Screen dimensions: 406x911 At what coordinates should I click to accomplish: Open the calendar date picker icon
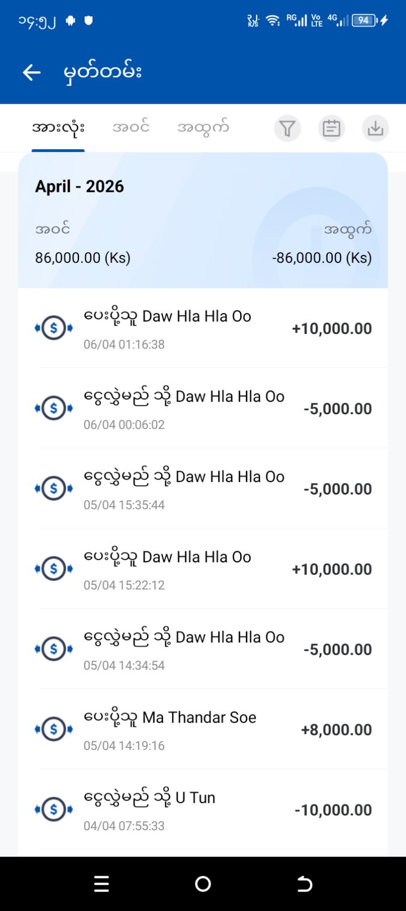(x=331, y=129)
